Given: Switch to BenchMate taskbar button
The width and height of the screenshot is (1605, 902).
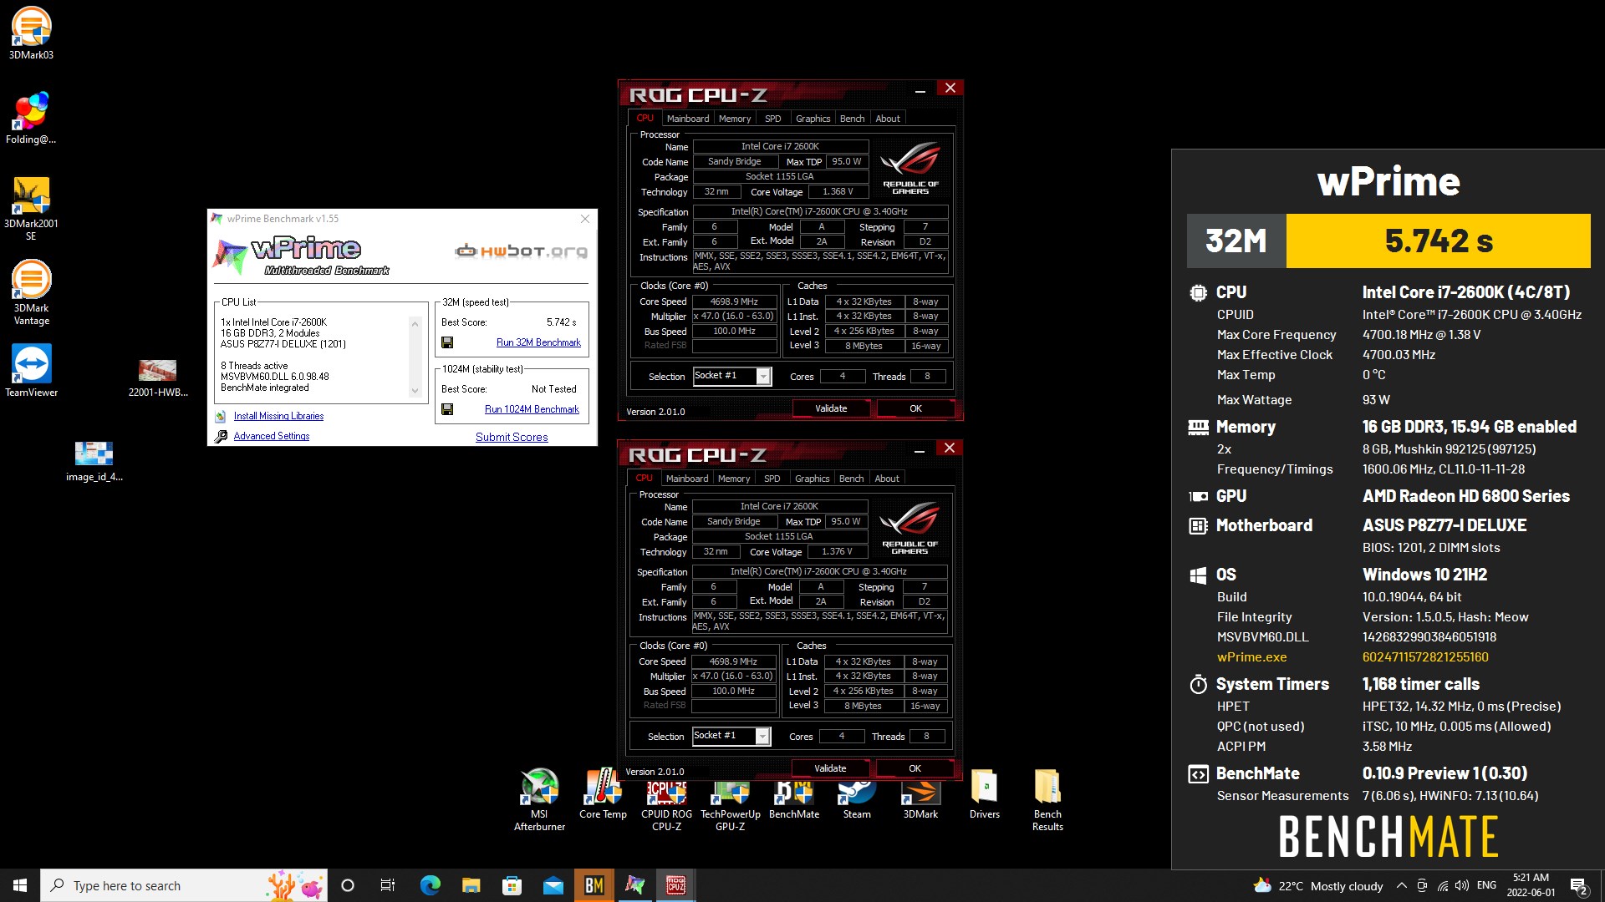Looking at the screenshot, I should (x=594, y=885).
